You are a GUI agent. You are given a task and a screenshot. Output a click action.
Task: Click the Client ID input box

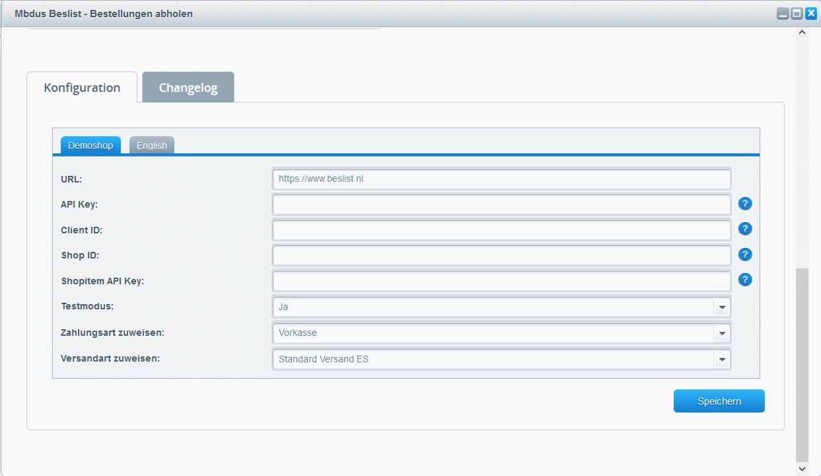(x=501, y=229)
